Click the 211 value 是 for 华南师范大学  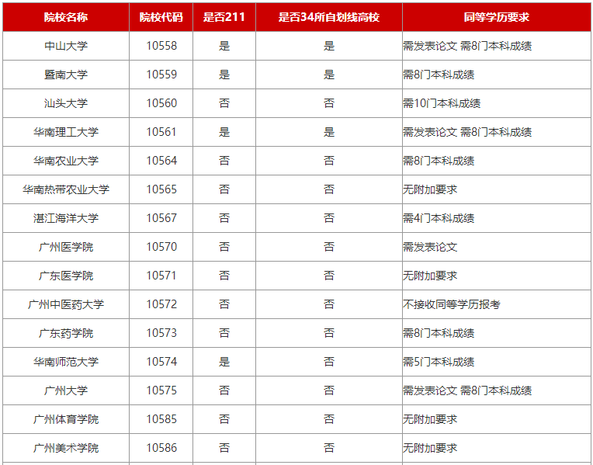[x=224, y=362]
